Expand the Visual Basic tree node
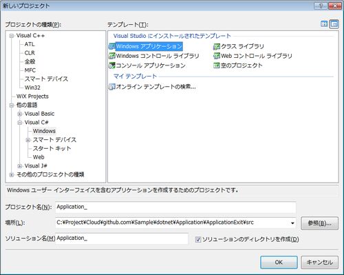This screenshot has width=344, height=275. (20, 114)
